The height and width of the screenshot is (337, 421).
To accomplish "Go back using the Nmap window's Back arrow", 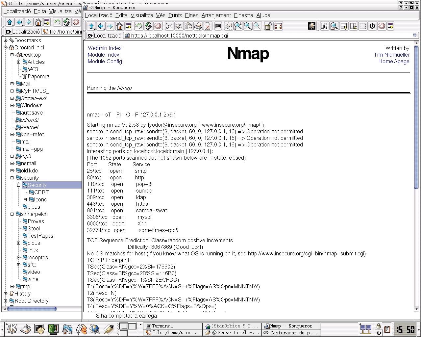I will [101, 26].
